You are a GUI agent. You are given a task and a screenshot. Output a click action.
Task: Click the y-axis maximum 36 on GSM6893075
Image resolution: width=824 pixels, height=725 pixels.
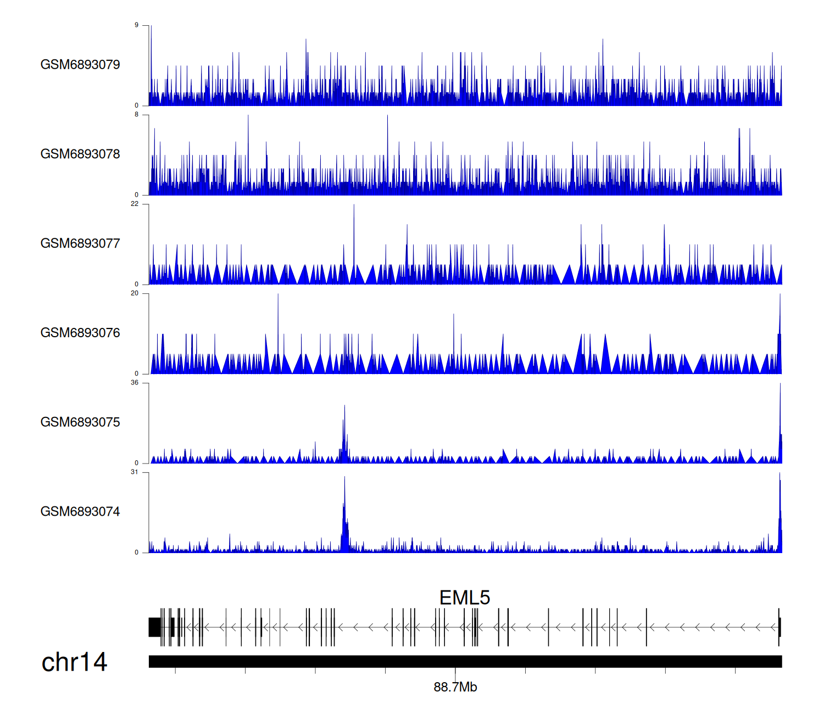tap(135, 383)
